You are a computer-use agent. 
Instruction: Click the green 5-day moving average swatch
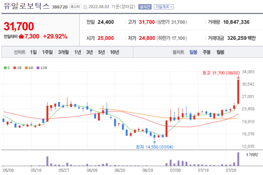[5, 68]
